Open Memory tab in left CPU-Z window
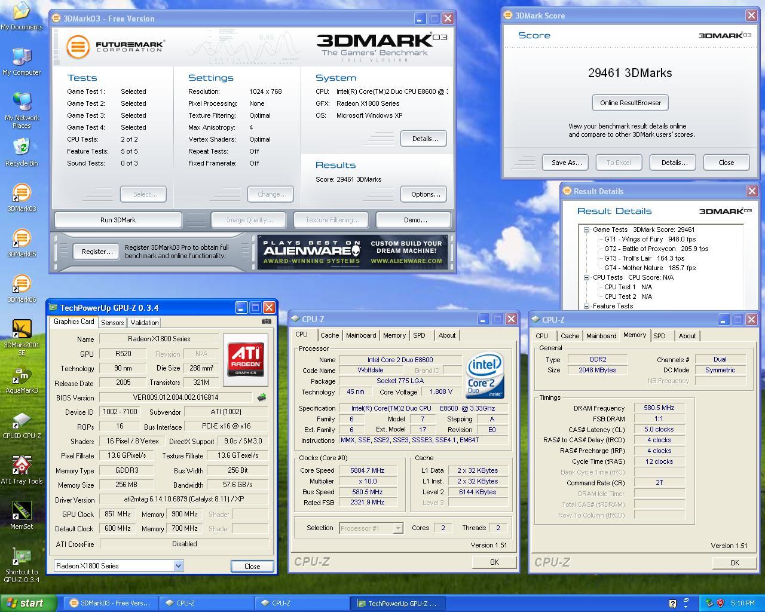 click(x=394, y=335)
